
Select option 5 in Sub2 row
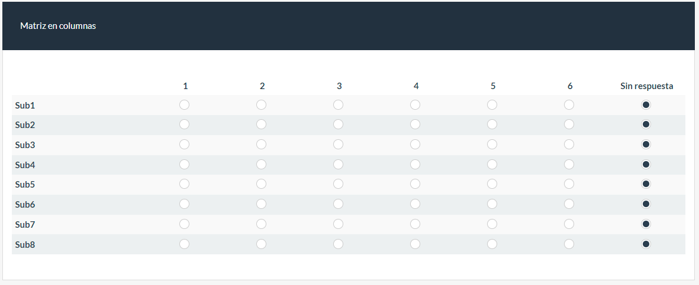click(492, 125)
